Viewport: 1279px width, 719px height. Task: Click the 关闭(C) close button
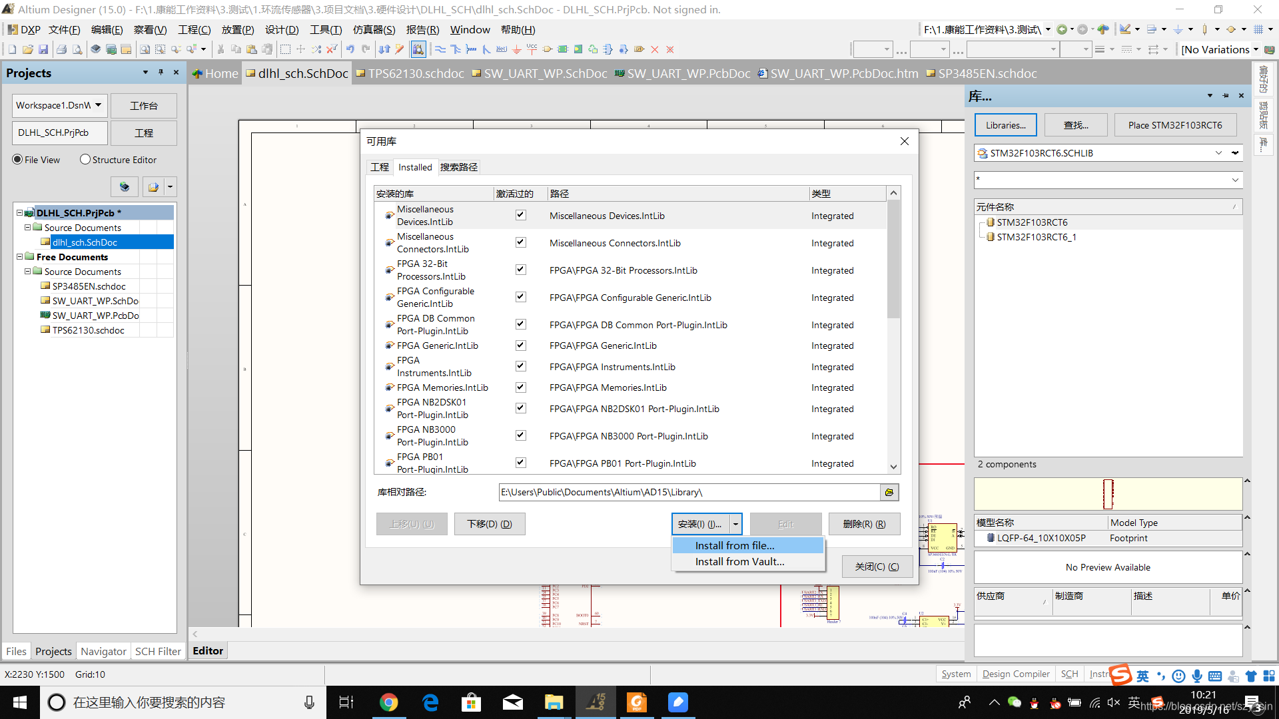[877, 567]
